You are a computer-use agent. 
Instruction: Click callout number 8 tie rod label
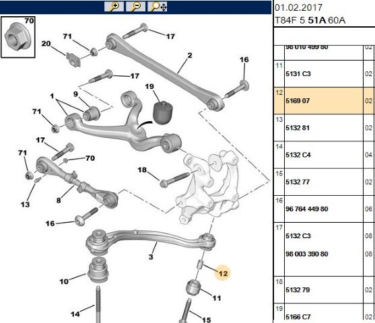(59, 201)
